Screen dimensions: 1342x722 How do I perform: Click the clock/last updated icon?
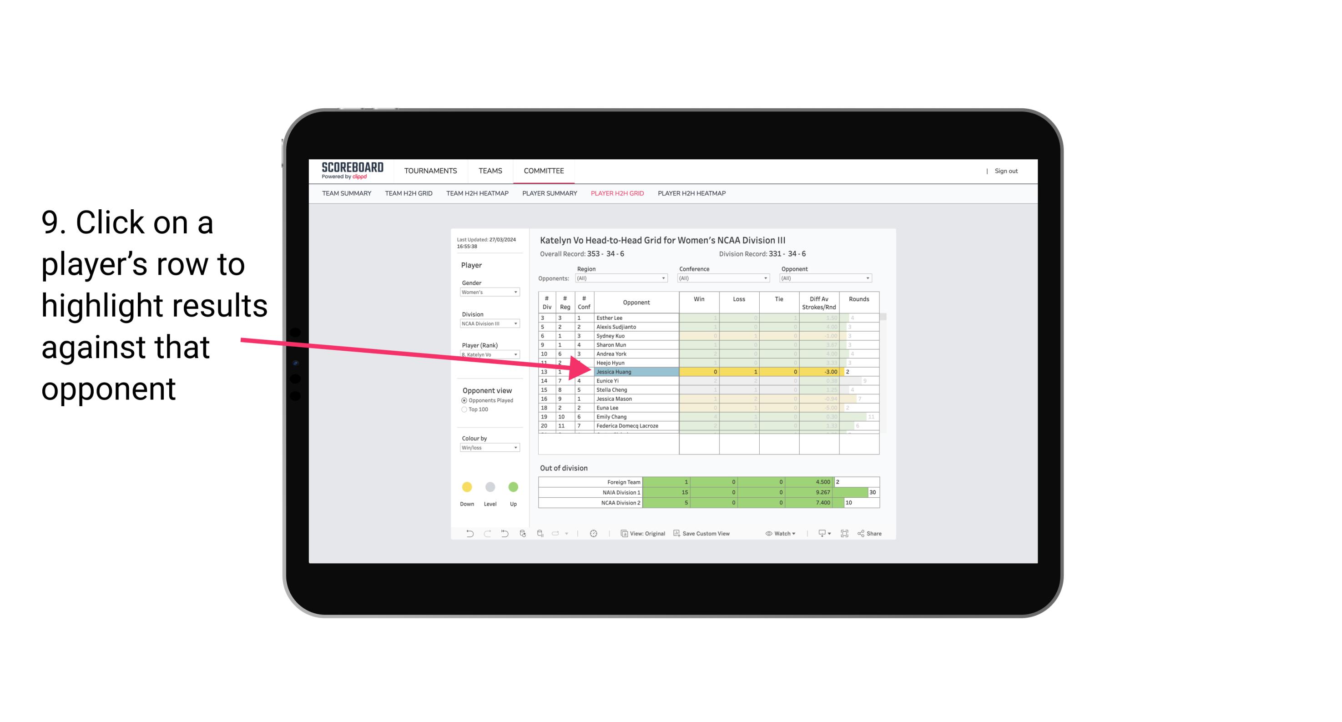point(595,534)
